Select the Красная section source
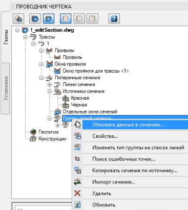Viewport: 188px width, 210px height. (x=80, y=98)
